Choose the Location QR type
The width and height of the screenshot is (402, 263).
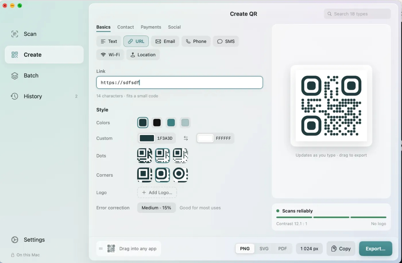tap(143, 55)
